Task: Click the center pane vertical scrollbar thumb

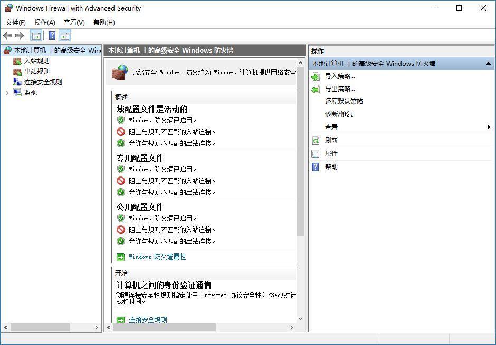Action: [301, 152]
